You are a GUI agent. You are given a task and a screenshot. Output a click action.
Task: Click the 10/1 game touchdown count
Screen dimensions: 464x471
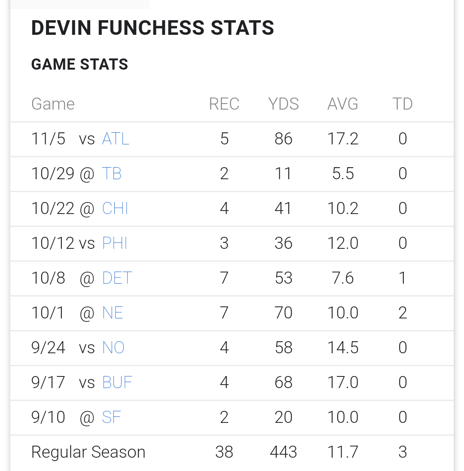pos(403,313)
